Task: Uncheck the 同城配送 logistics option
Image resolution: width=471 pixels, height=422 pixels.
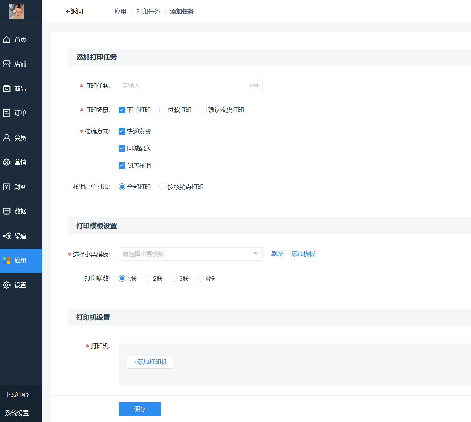Action: (x=122, y=148)
